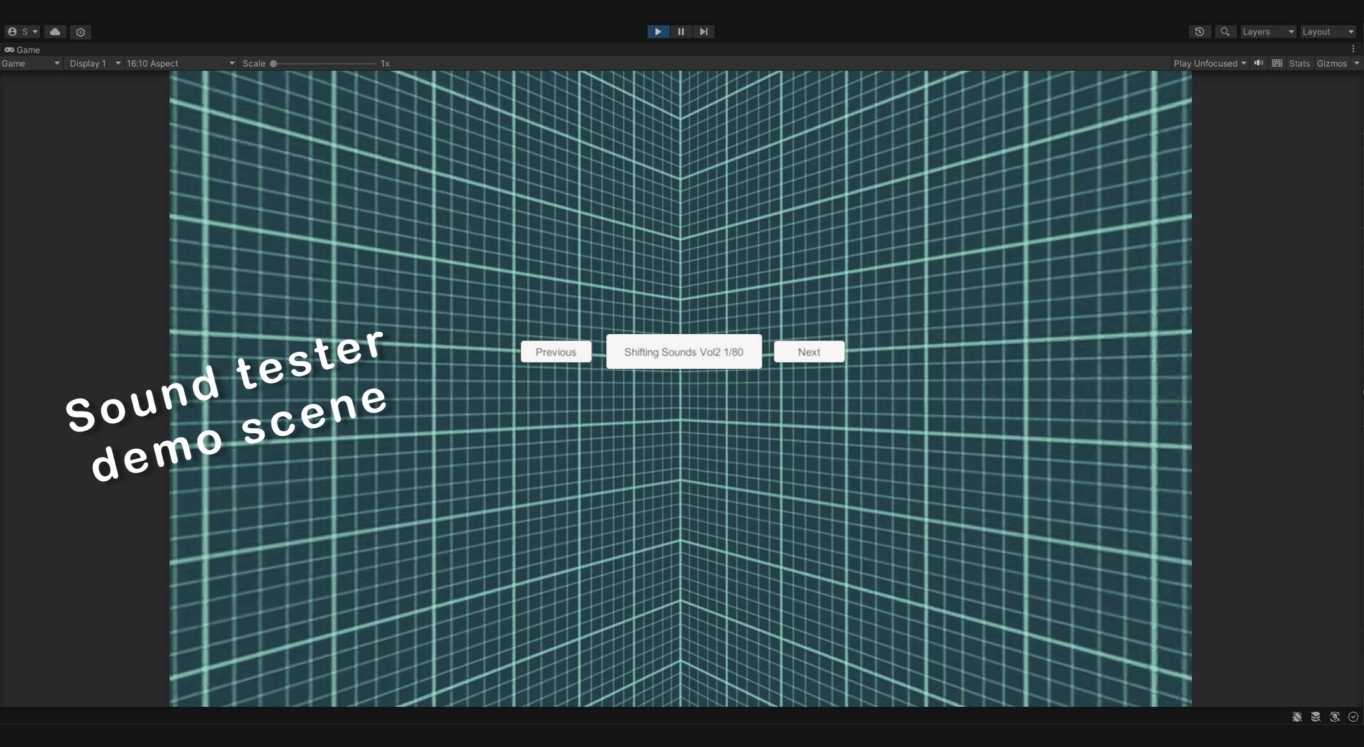Click the debug mode bug icon

[1297, 717]
